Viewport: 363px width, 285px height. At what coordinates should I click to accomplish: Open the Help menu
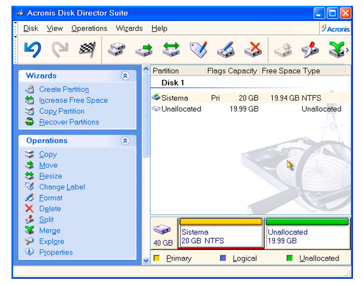pyautogui.click(x=160, y=29)
